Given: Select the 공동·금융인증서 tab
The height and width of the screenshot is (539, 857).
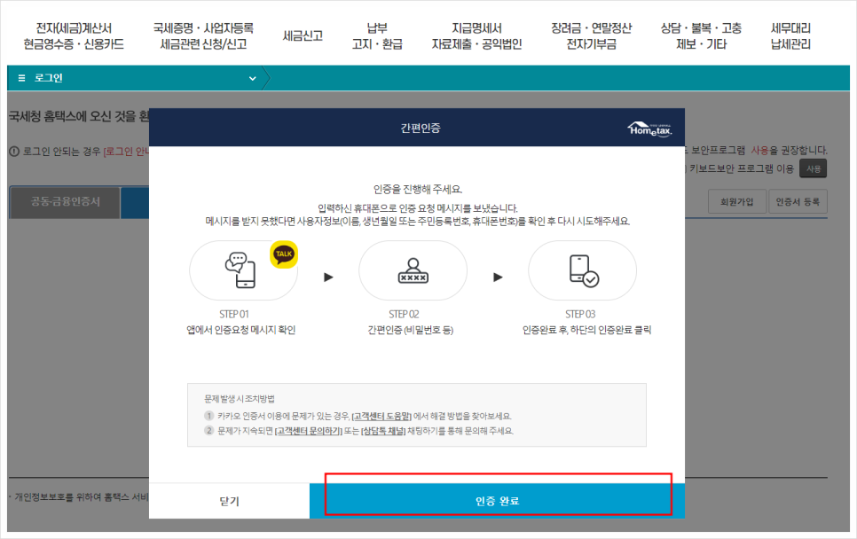Looking at the screenshot, I should [64, 201].
